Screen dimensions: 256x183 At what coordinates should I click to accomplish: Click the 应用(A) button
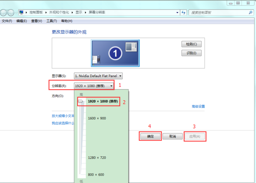click(195, 136)
